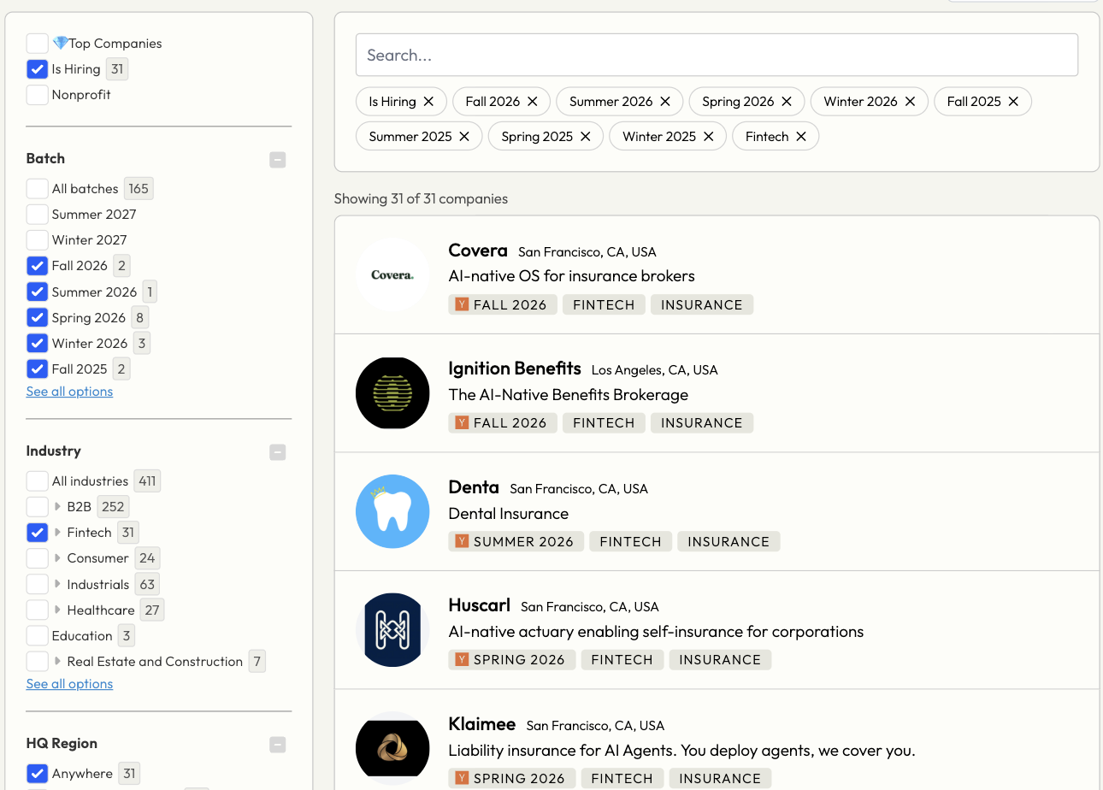Open the Huscarl company name link
1103x790 pixels.
tap(480, 605)
